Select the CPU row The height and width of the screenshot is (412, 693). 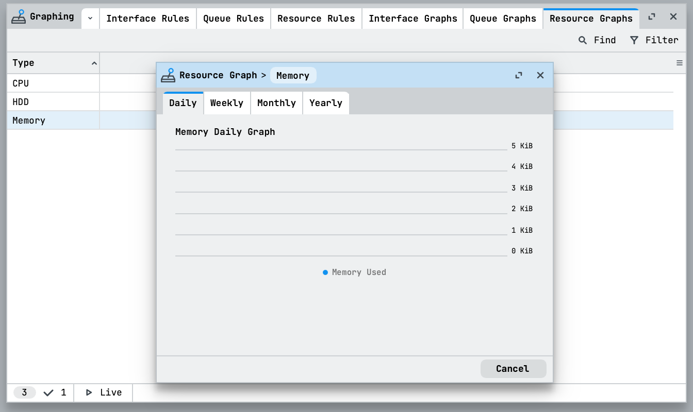point(340,83)
